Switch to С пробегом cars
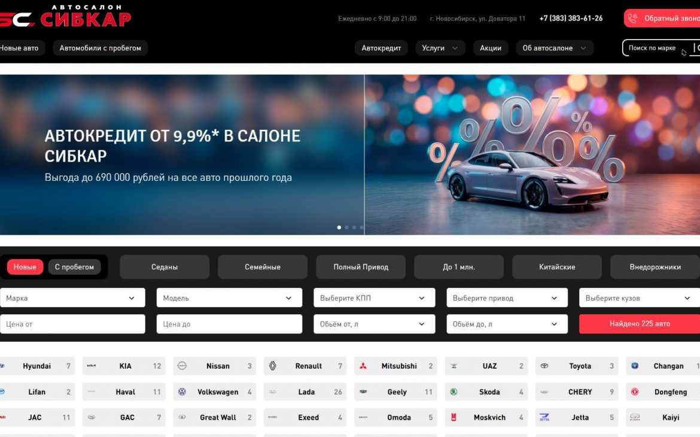The width and height of the screenshot is (700, 437). click(x=74, y=267)
